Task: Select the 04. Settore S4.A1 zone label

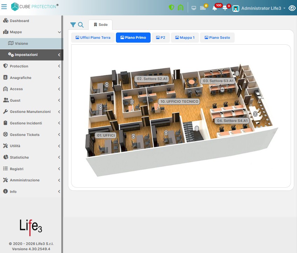Action: (232, 121)
